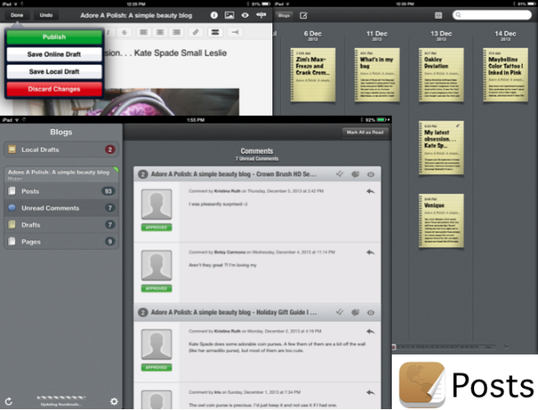The image size is (538, 410).
Task: Open Posts in the sidebar
Action: (x=61, y=191)
